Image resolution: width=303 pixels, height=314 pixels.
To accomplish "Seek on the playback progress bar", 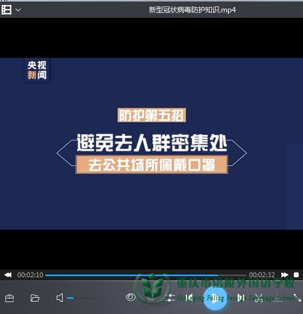I will [146, 275].
